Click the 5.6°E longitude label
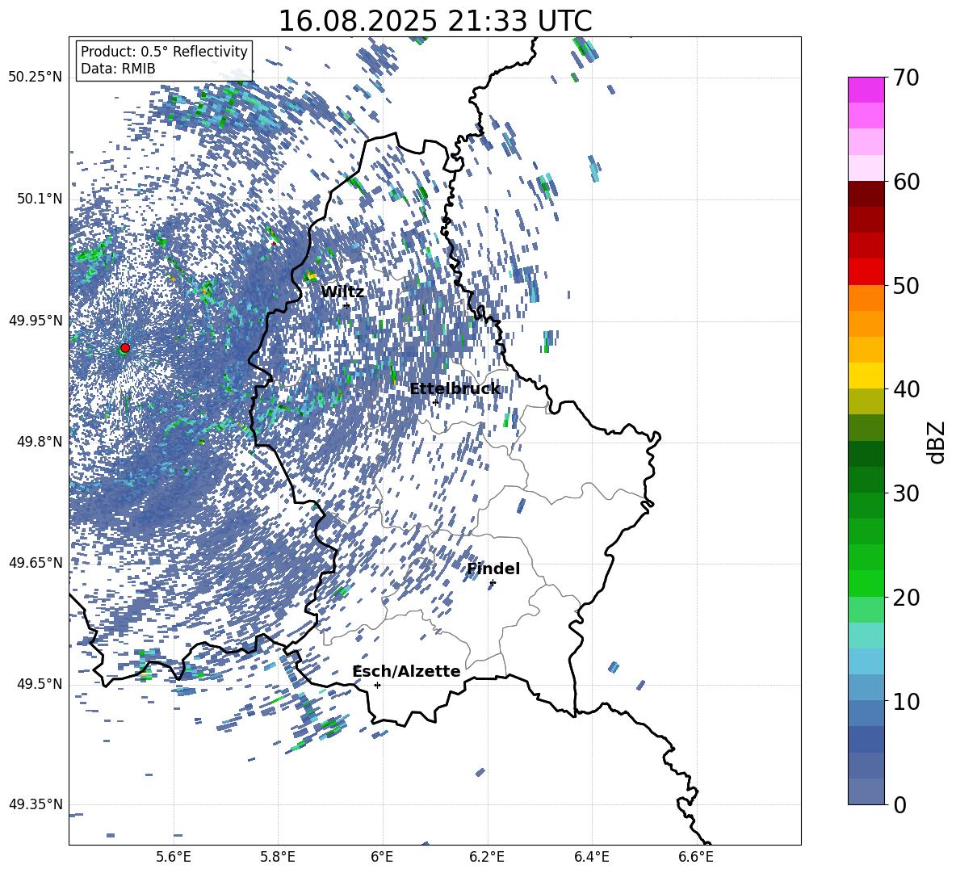 [174, 857]
